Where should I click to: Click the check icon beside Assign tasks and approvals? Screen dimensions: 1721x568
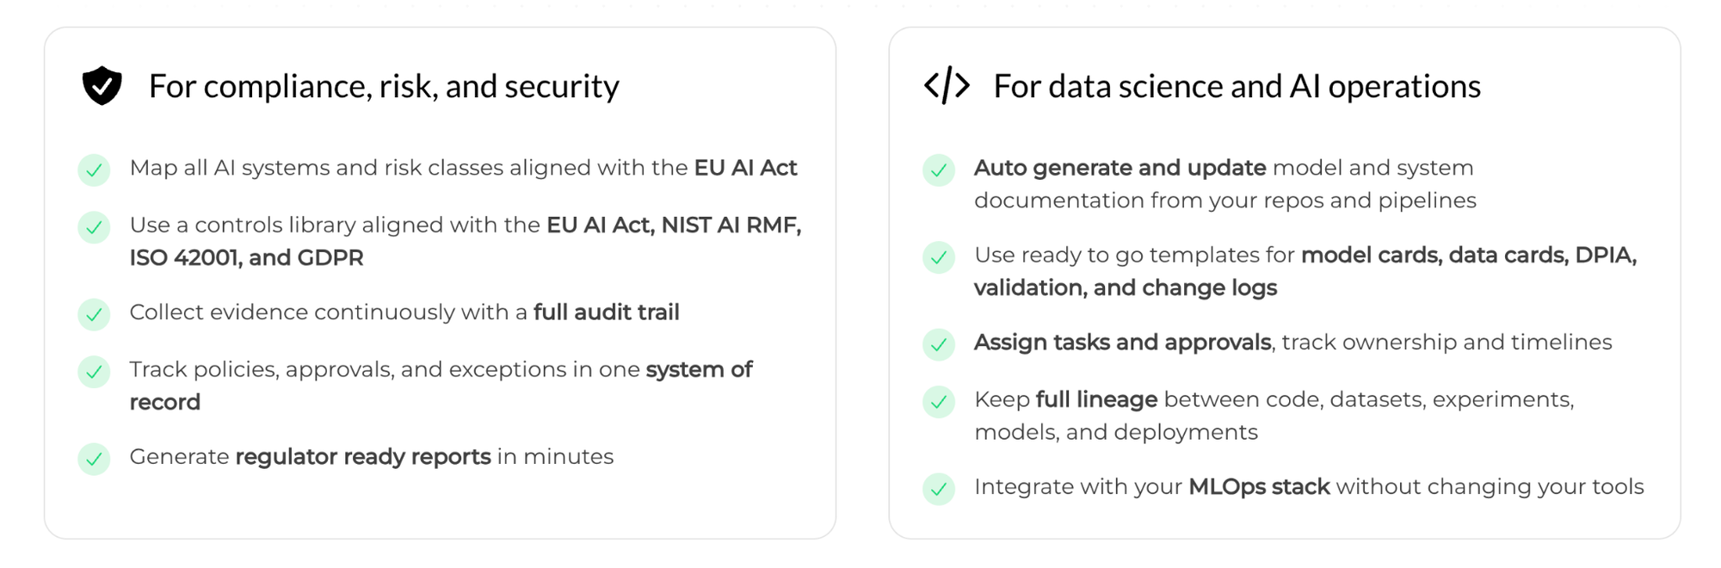[x=939, y=344]
